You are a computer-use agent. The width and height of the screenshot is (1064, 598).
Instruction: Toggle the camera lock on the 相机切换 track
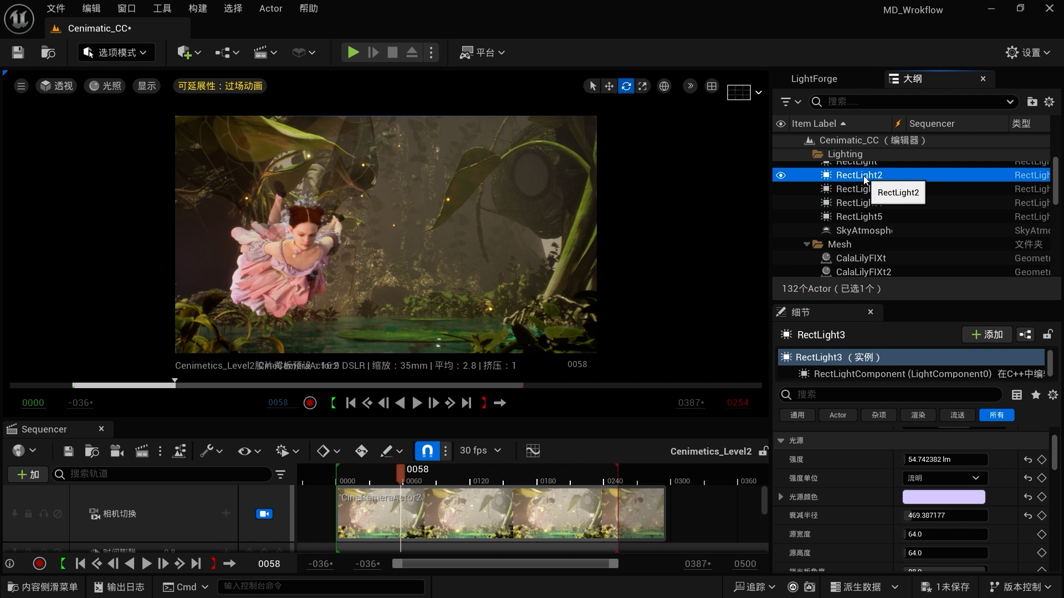click(x=264, y=513)
